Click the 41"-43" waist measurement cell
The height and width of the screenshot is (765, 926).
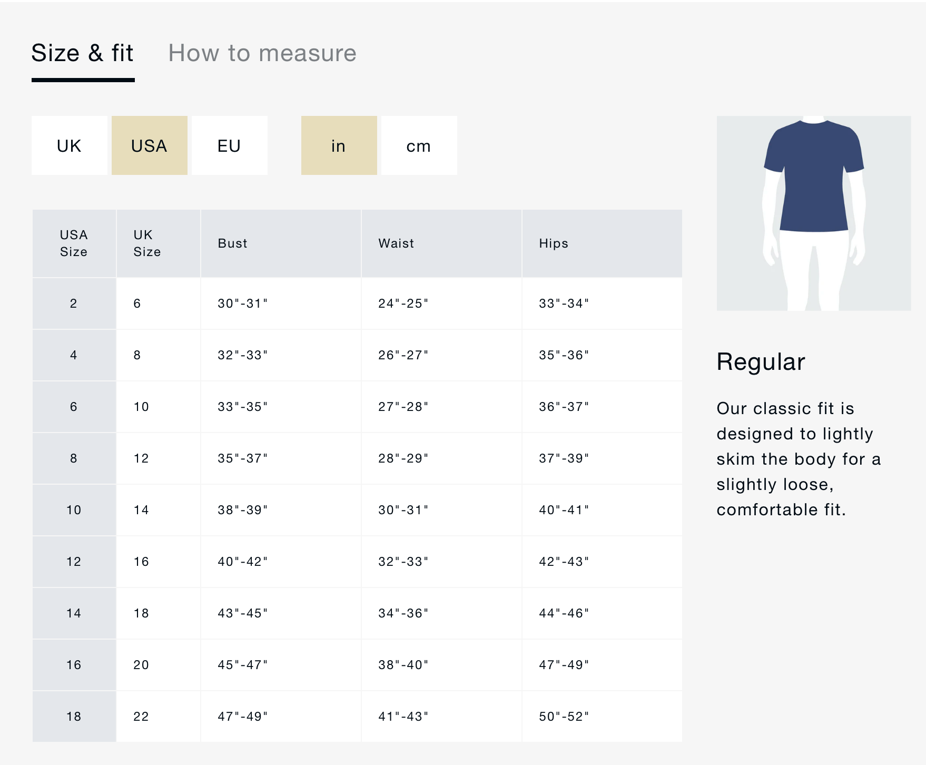pyautogui.click(x=403, y=717)
